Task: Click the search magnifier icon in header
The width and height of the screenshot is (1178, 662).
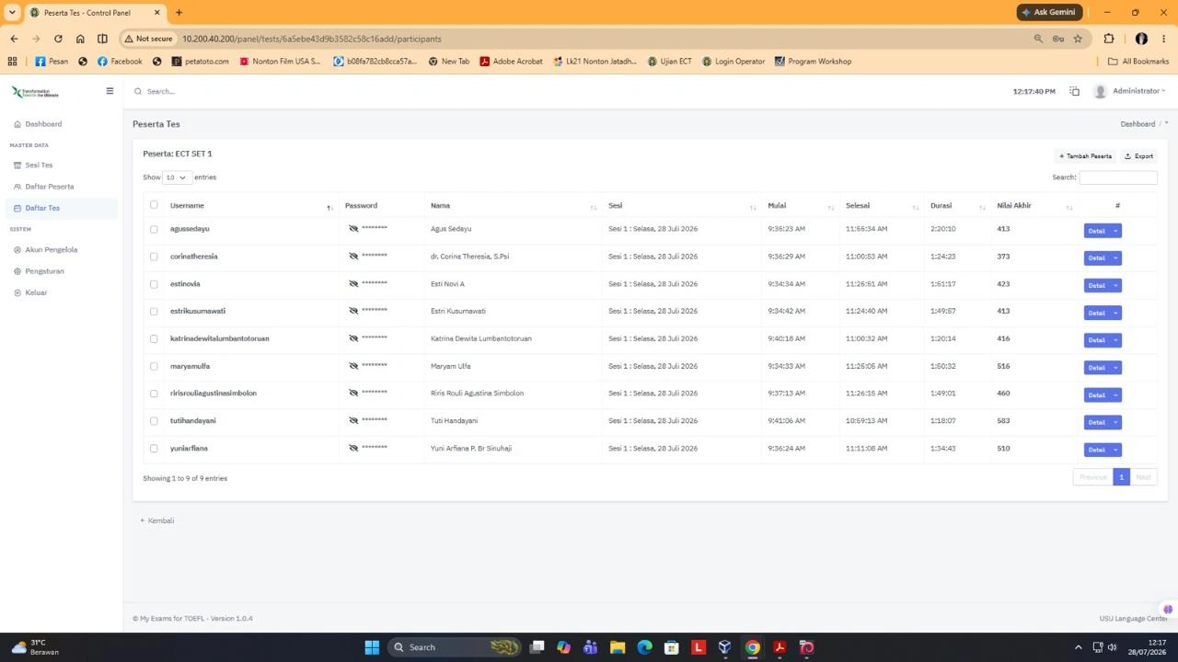Action: [139, 91]
